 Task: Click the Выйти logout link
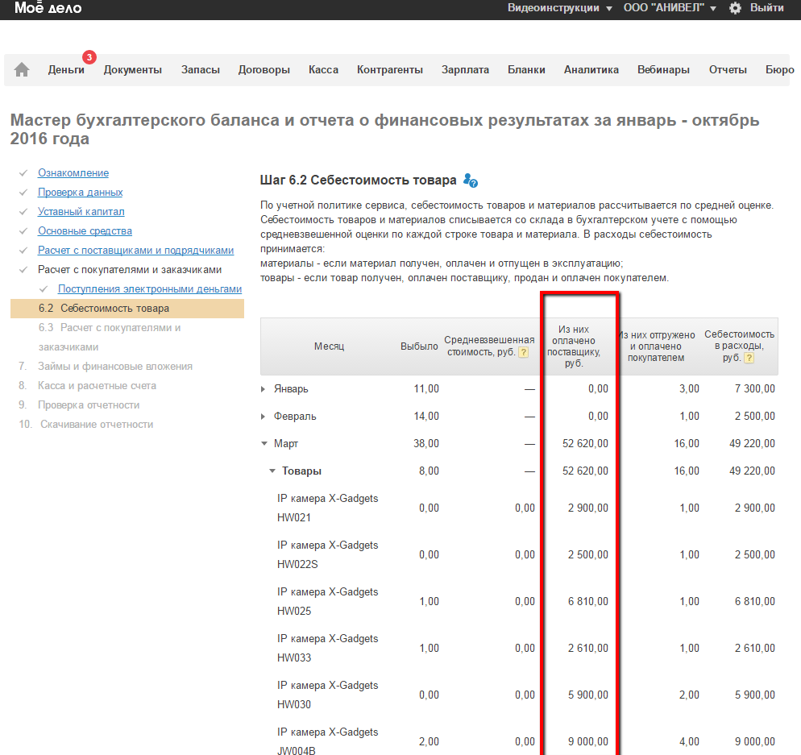click(766, 8)
